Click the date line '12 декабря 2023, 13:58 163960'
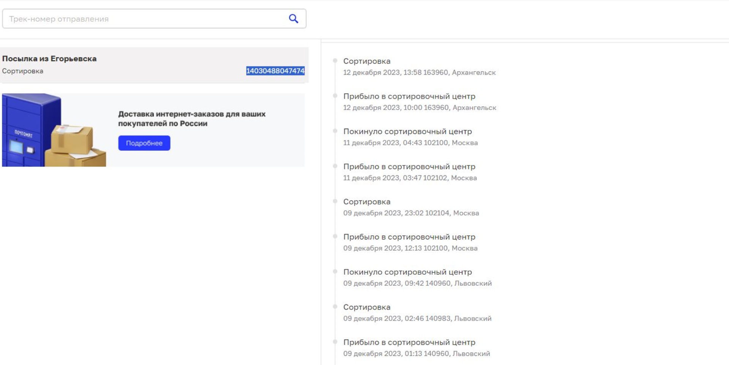The height and width of the screenshot is (365, 729). point(396,72)
